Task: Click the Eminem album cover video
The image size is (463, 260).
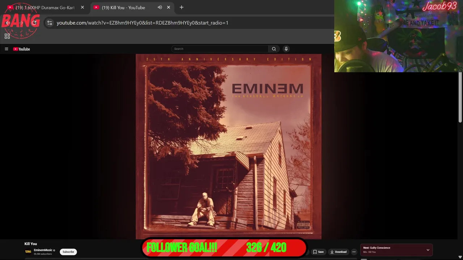Action: 228,146
